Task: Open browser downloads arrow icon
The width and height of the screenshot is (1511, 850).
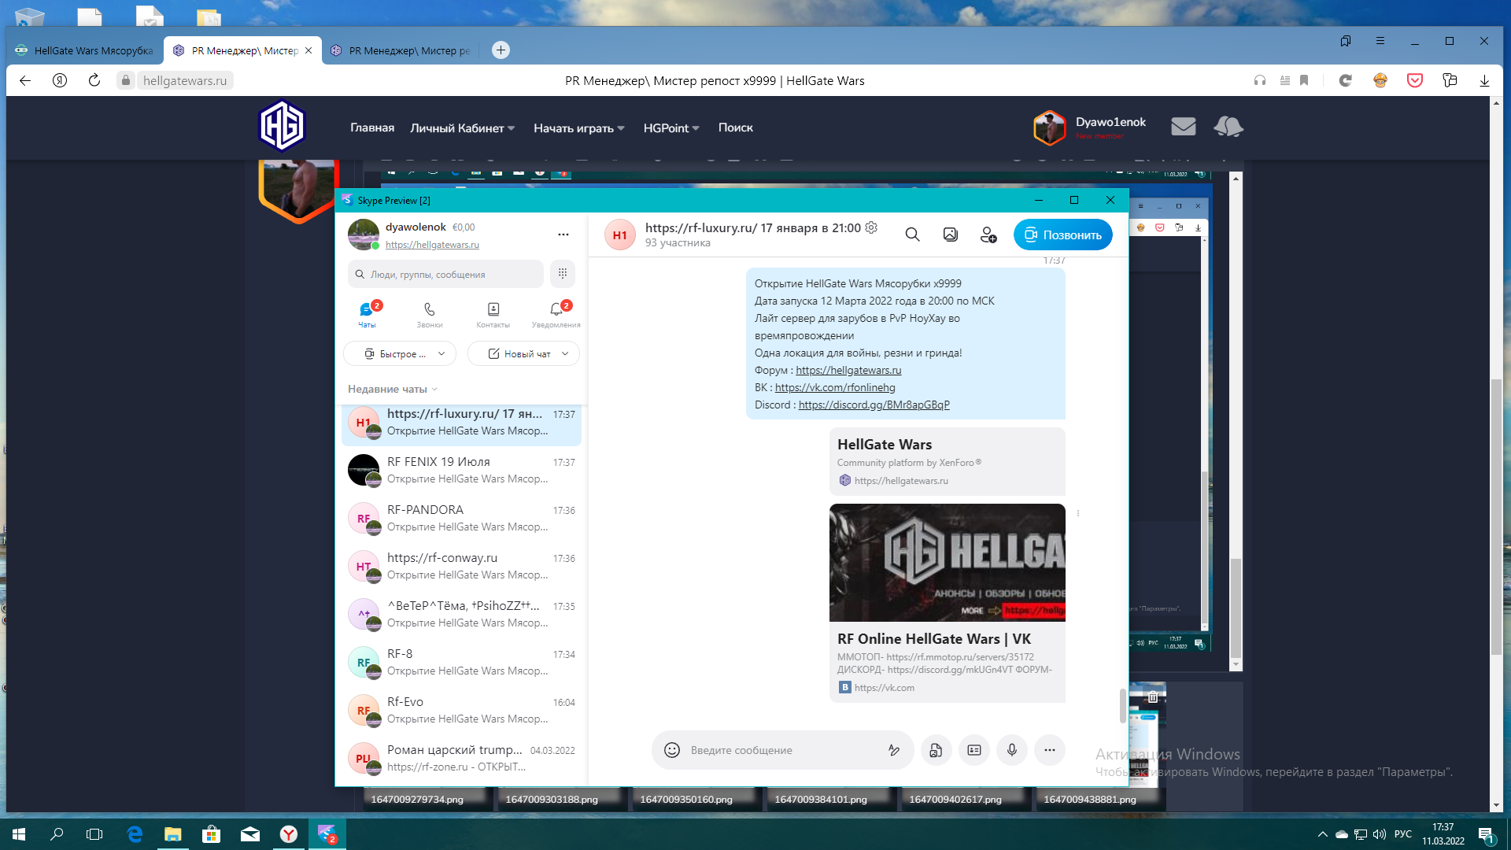Action: (1484, 80)
